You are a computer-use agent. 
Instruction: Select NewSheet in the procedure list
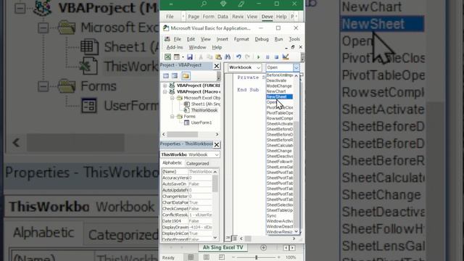[x=279, y=96]
